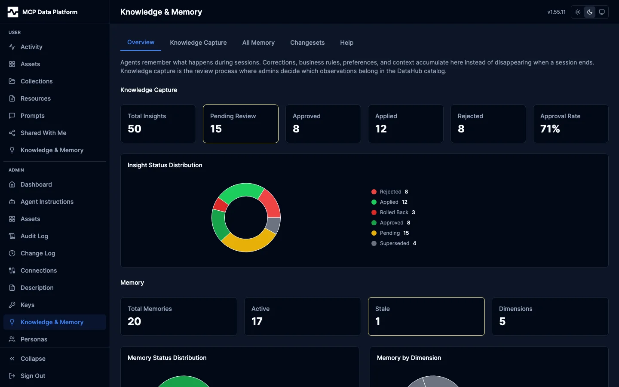The height and width of the screenshot is (387, 619).
Task: Click the Connections plug icon
Action: tap(12, 270)
